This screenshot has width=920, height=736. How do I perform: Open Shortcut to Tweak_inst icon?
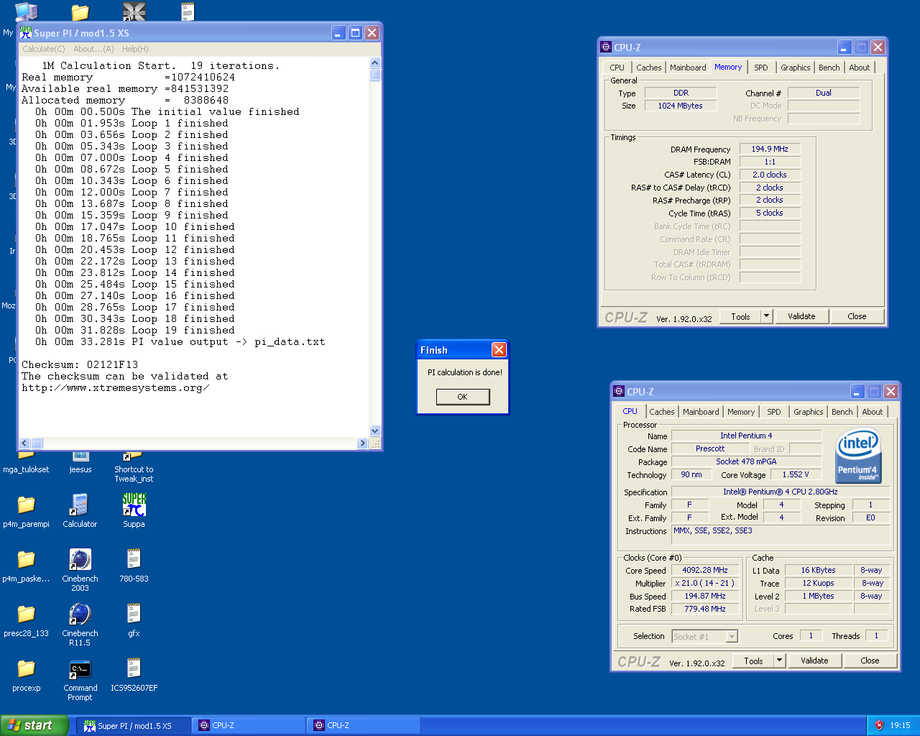tap(134, 466)
